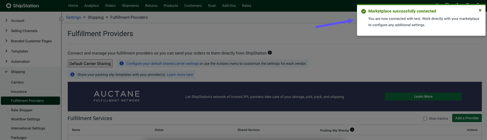This screenshot has height=140, width=487.
Task: Click the ShipStation gear logo
Action: click(x=9, y=6)
